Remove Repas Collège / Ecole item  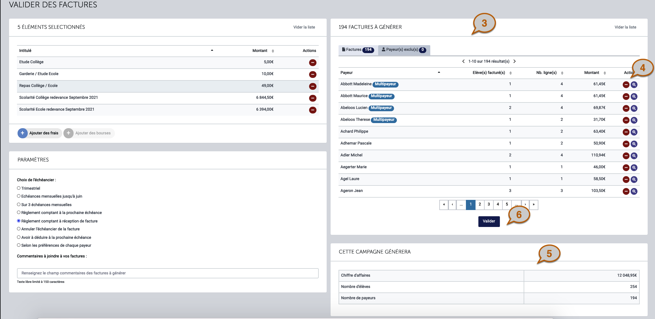click(312, 86)
